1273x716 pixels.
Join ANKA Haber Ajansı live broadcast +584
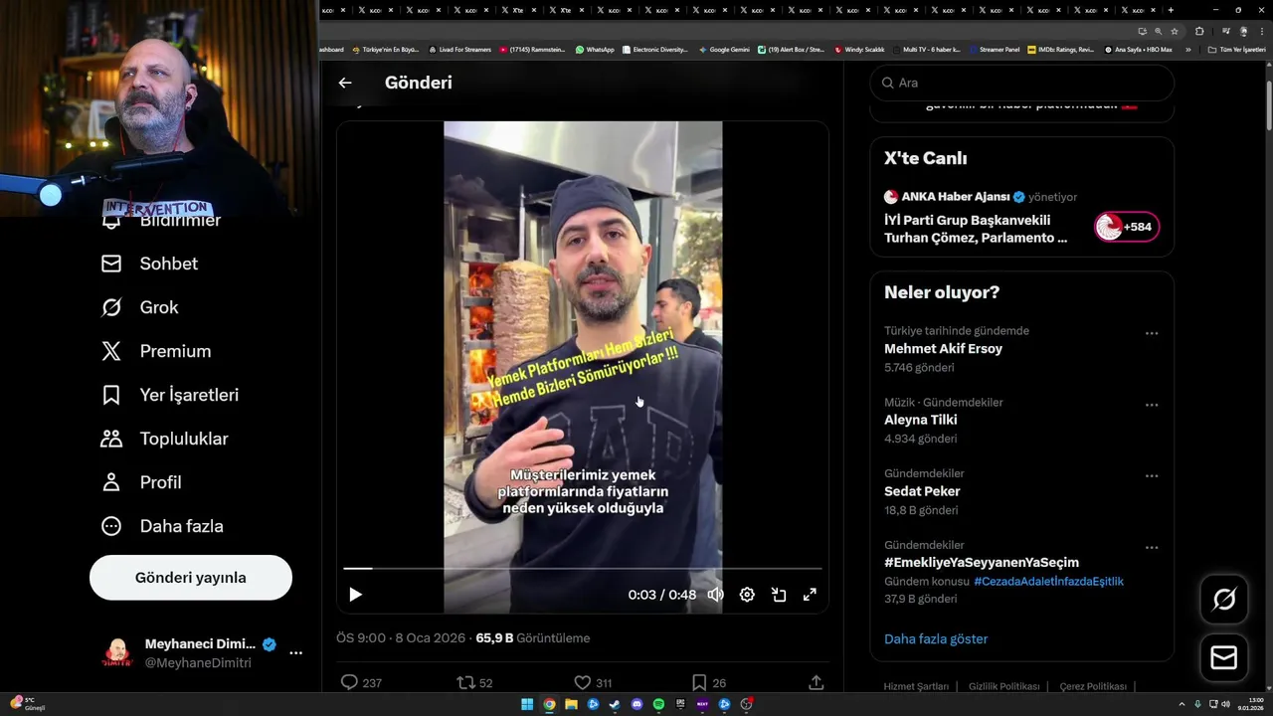tap(1127, 227)
